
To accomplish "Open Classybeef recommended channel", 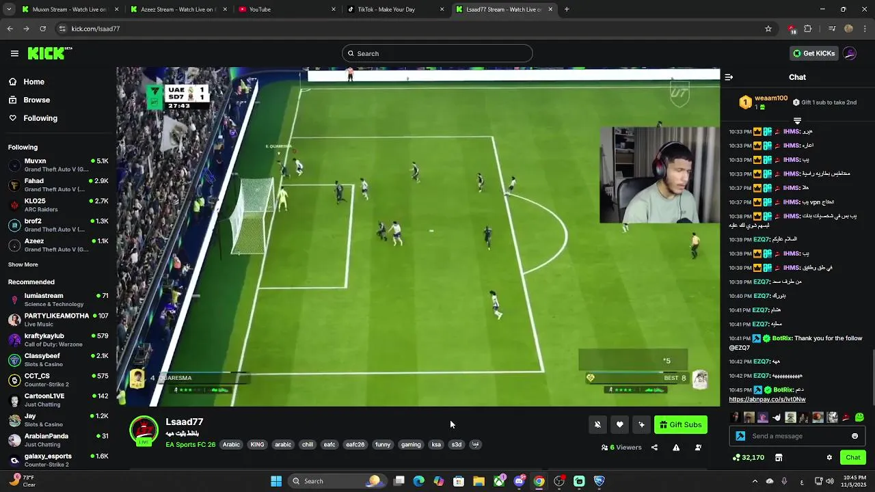I will point(57,359).
